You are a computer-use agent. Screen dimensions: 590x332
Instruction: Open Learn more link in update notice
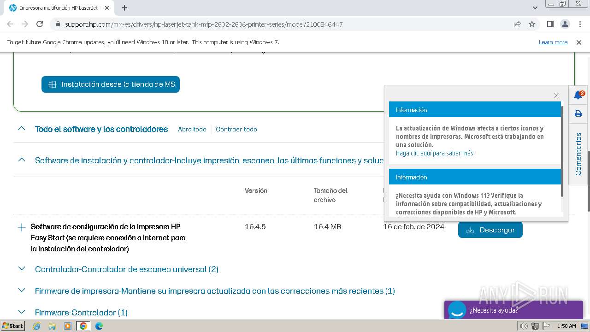pos(553,42)
